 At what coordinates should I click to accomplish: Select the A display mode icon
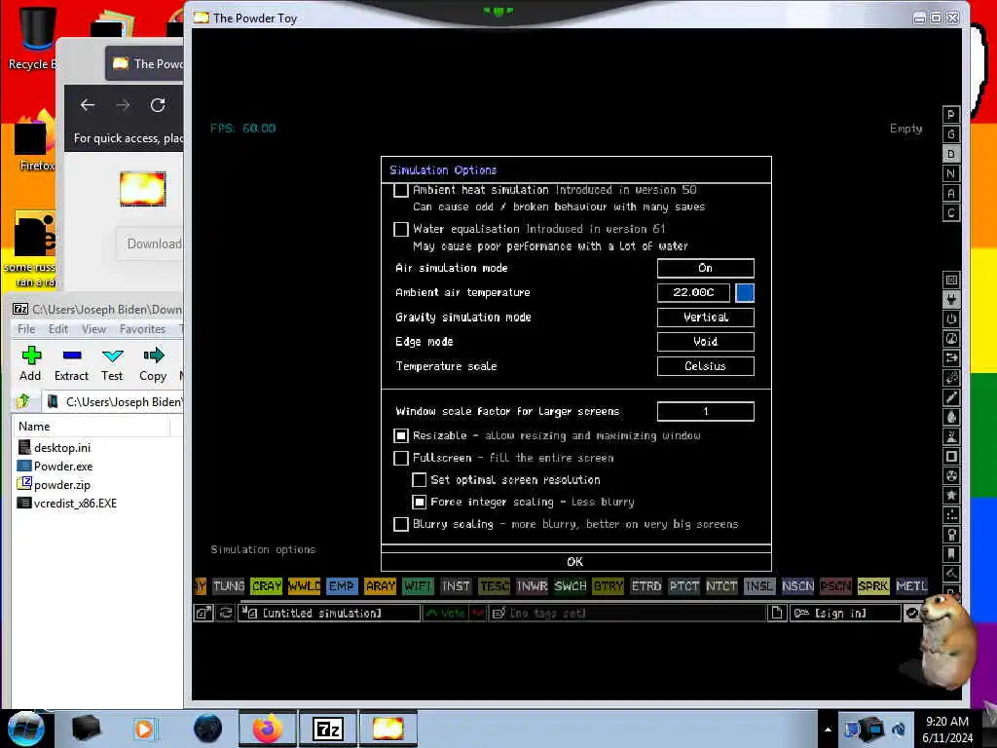pyautogui.click(x=950, y=194)
